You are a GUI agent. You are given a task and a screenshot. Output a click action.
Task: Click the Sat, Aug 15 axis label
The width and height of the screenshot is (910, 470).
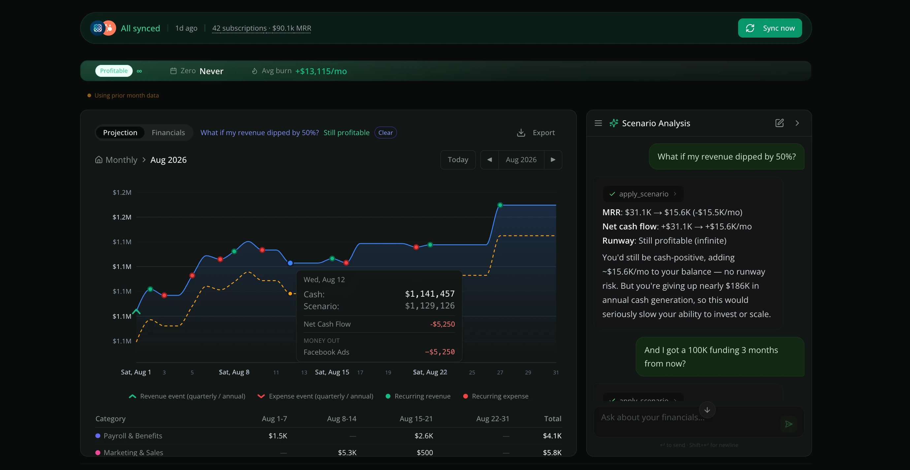(332, 372)
